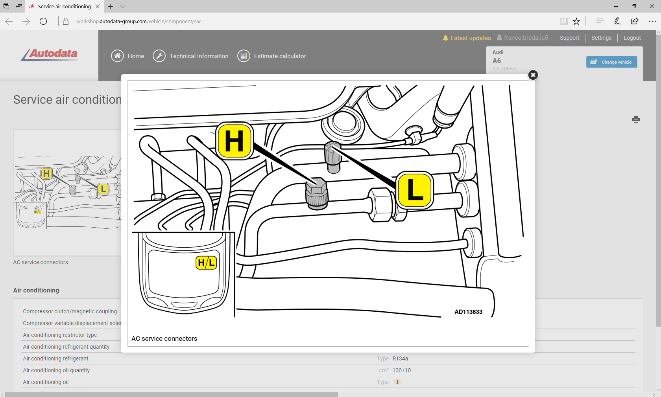Click the Make a web note pen icon
This screenshot has width=661, height=397.
point(617,21)
